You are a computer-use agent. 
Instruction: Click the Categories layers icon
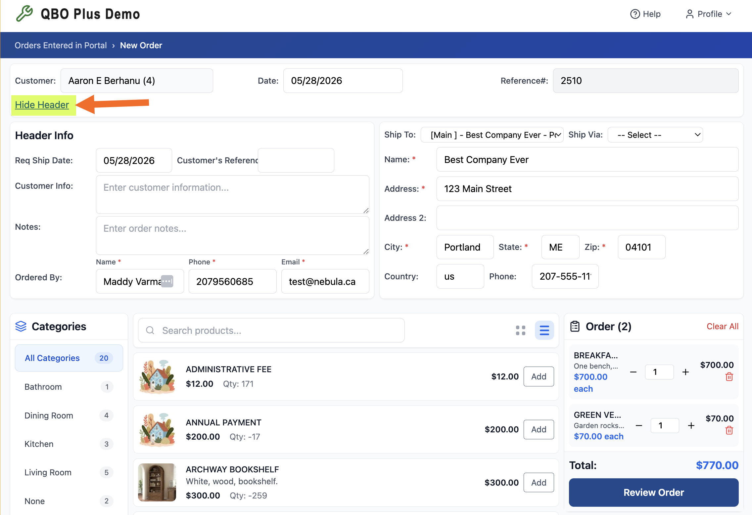tap(21, 326)
